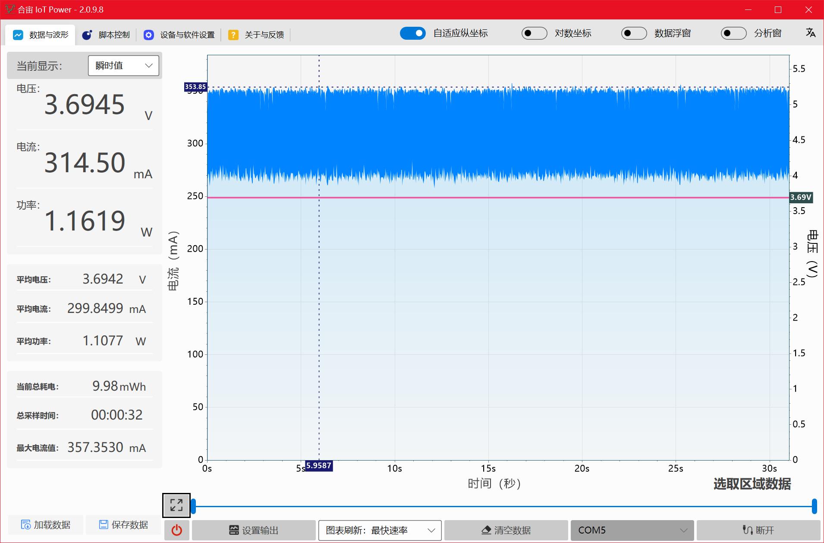
Task: Turn on the 数据浮窗 toggle
Action: 634,33
